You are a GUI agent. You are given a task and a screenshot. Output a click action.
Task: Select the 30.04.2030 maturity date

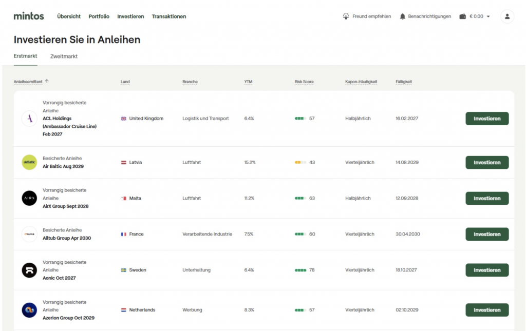click(x=407, y=234)
